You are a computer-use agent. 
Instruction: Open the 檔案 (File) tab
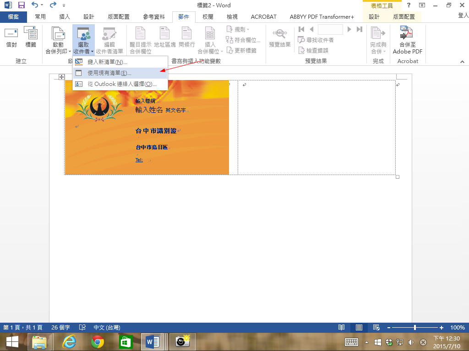(x=13, y=17)
